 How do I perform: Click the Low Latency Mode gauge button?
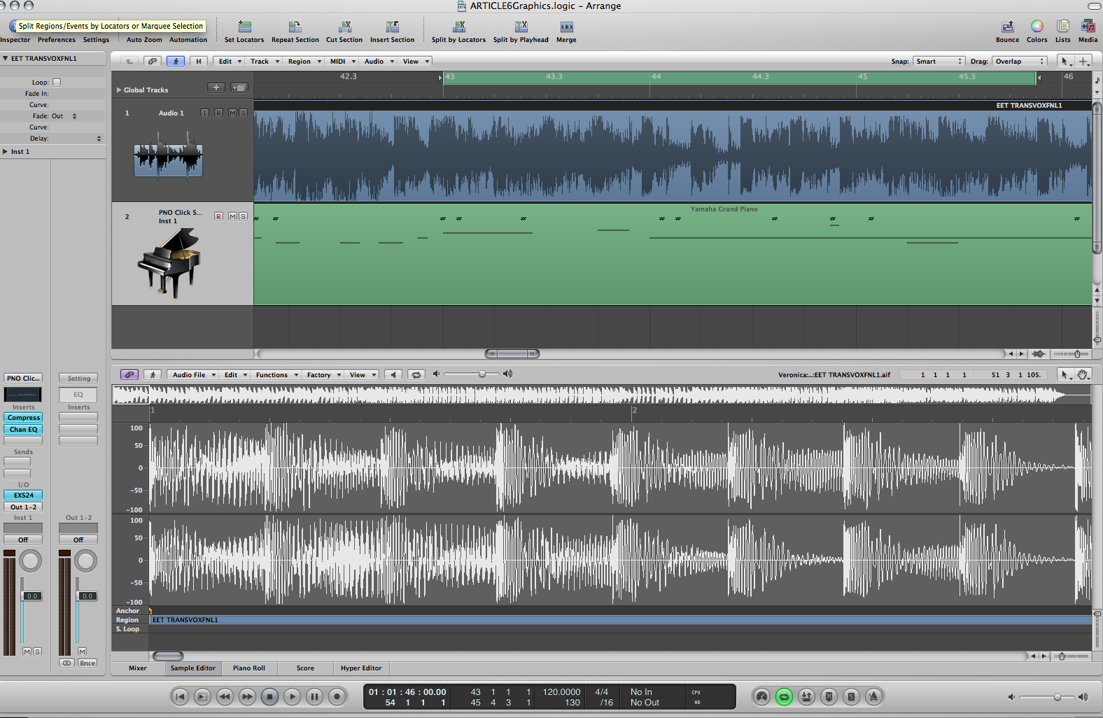point(762,696)
